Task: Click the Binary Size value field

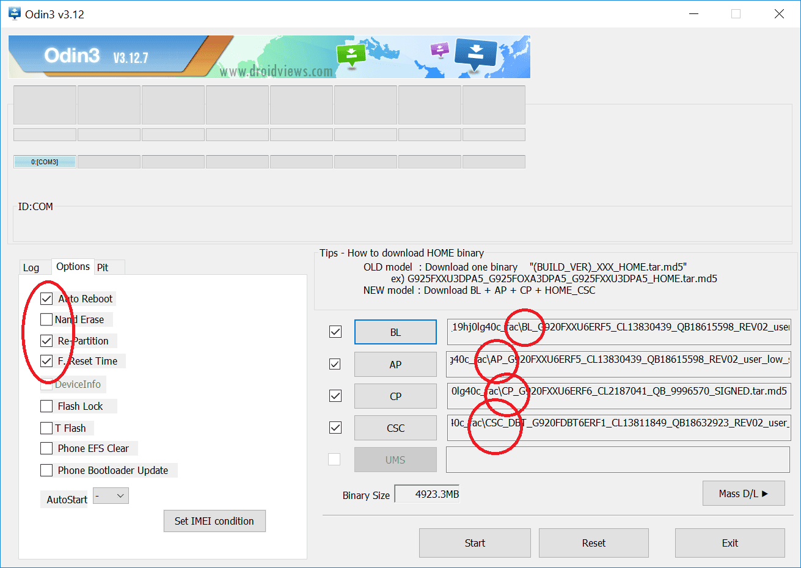Action: coord(427,493)
